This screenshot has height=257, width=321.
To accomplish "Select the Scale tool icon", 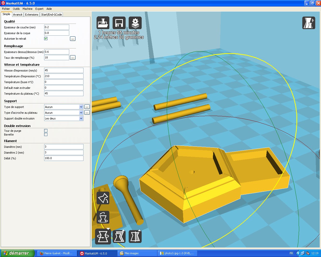I will [x=119, y=236].
